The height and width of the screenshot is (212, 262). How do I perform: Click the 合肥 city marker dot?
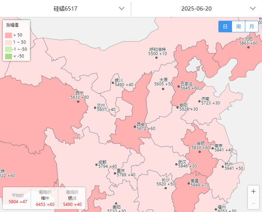pos(199,152)
